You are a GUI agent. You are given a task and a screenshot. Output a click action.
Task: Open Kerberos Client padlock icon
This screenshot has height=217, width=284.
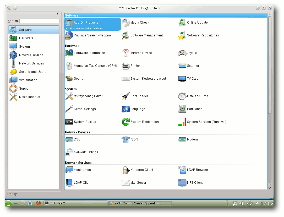click(x=125, y=170)
